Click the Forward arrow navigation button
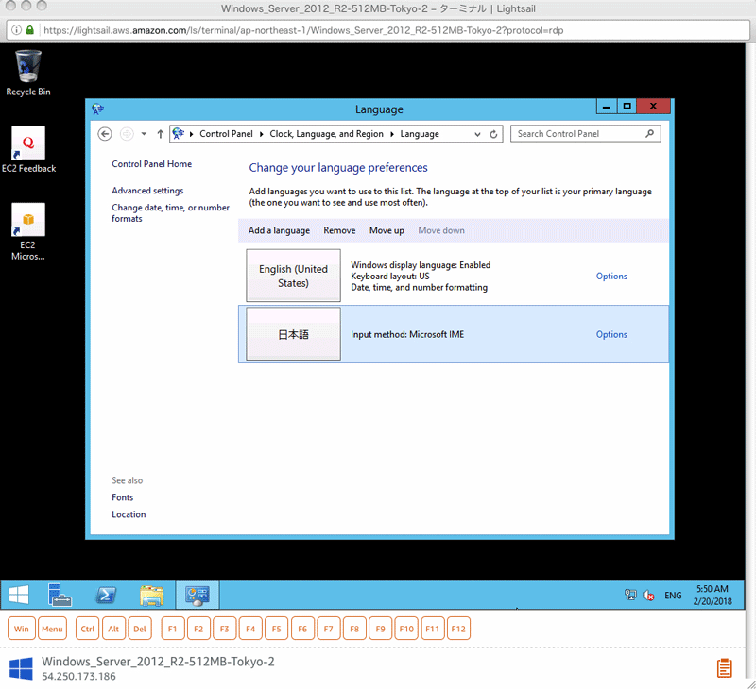 click(x=127, y=134)
